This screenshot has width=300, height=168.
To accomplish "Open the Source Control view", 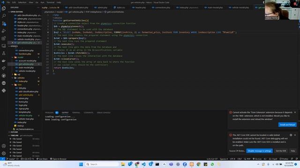I will point(4,23).
